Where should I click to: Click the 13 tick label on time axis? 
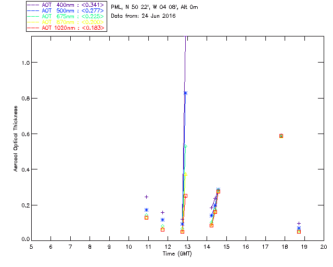coord(187,247)
